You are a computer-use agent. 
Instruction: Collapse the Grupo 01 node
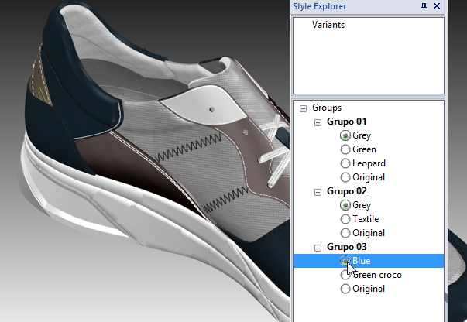318,122
